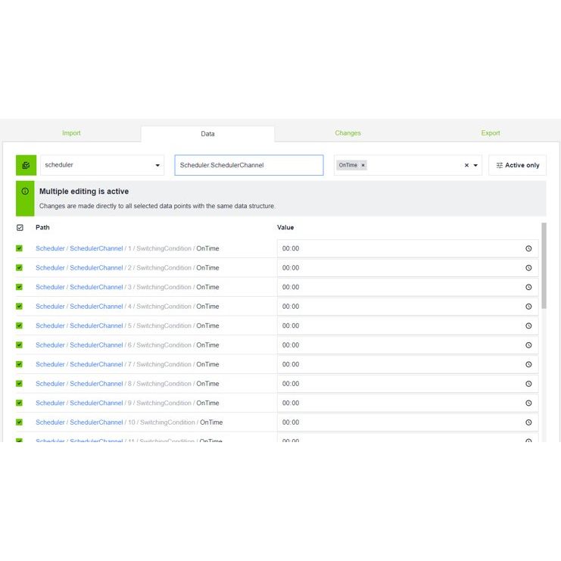Click the Multiple editing is active heading
The width and height of the screenshot is (561, 561).
84,192
